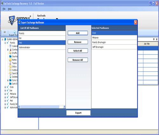Click the Deleted Items folder icon
159x135 pixels.
(x=10, y=77)
